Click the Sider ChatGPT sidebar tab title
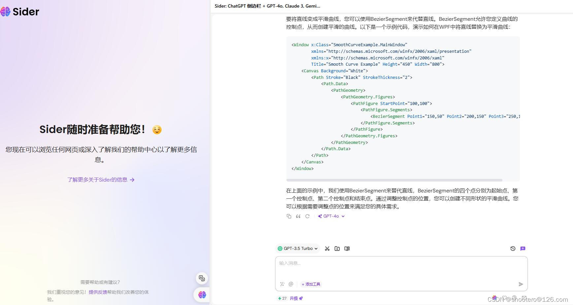Screen dimensions: 573x305 tap(268, 6)
